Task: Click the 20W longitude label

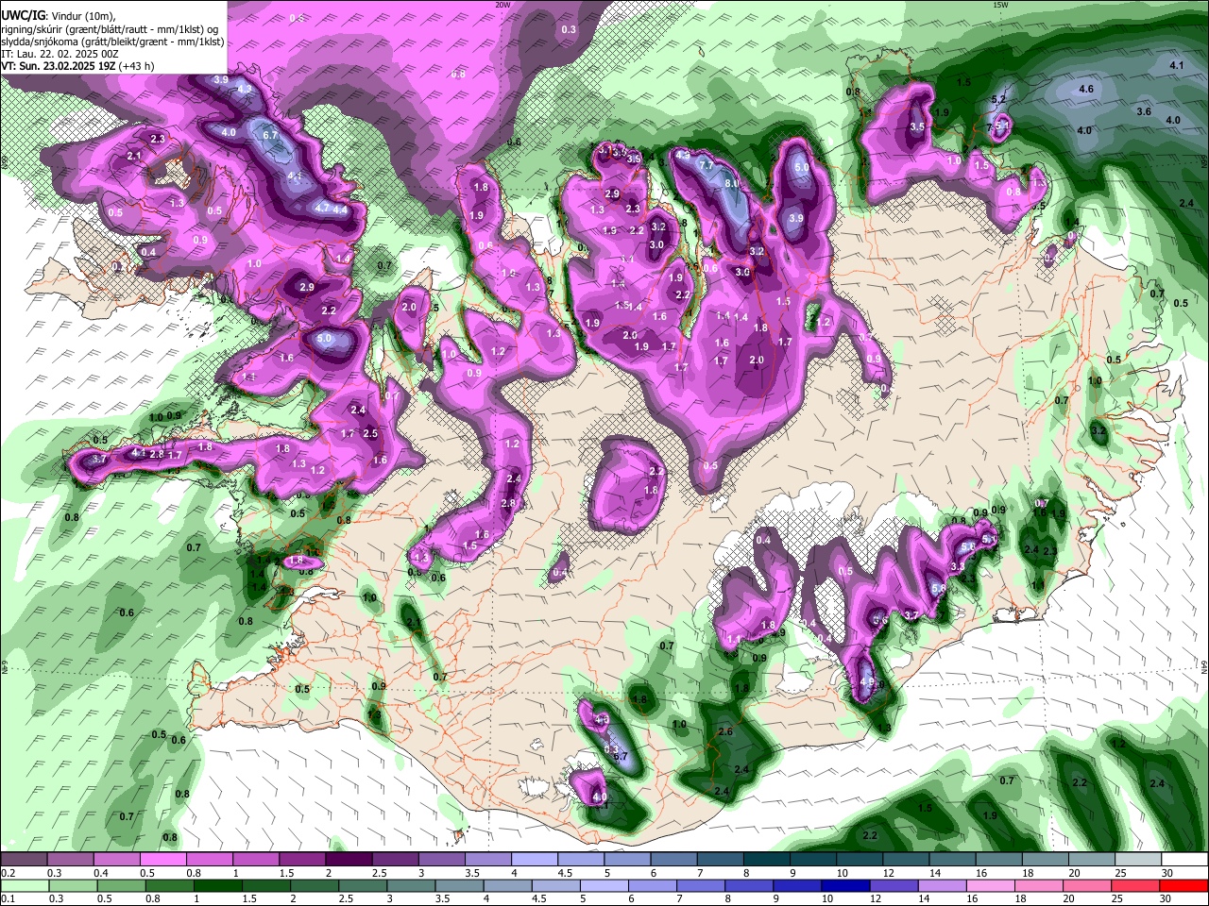Action: pyautogui.click(x=502, y=5)
